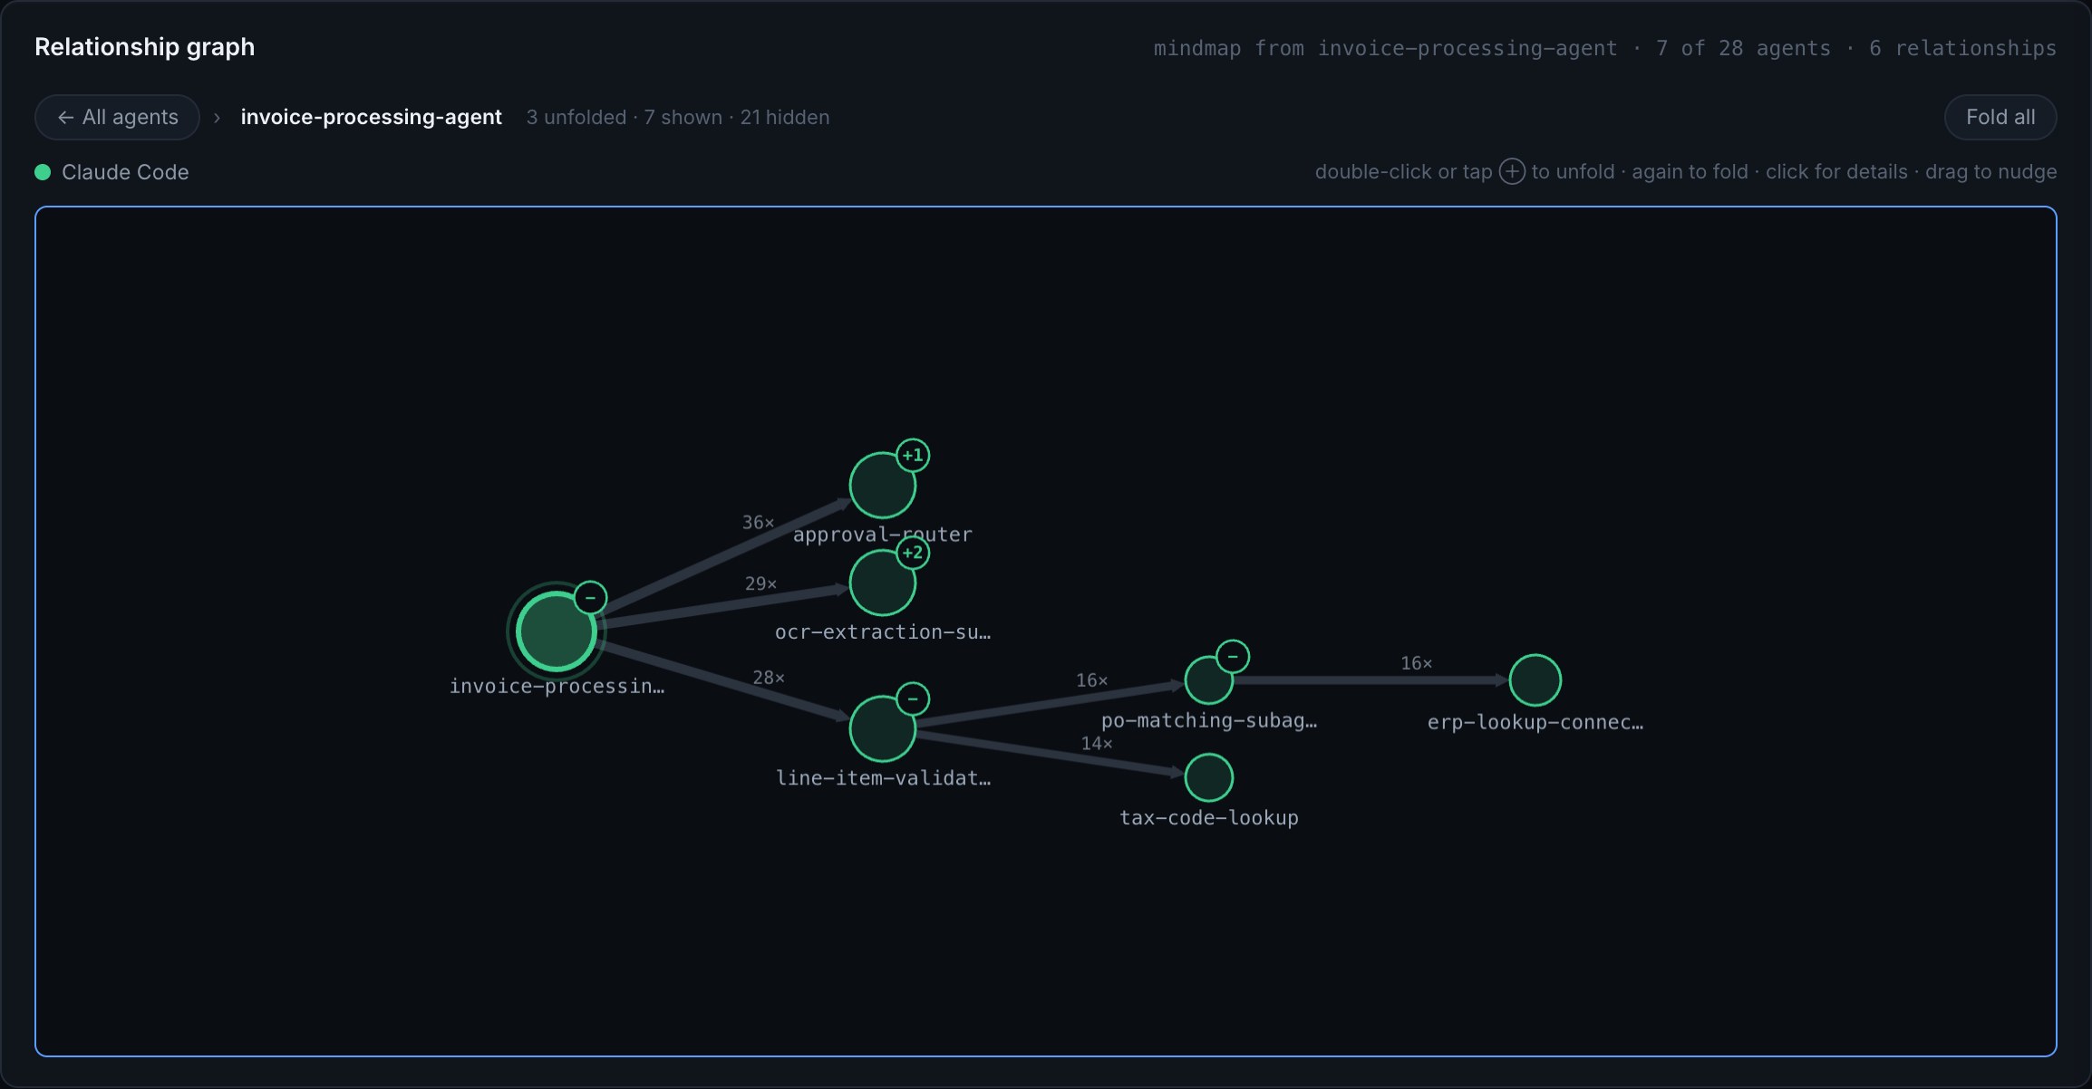Viewport: 2092px width, 1089px height.
Task: Click the 16× label toward erp-lookup-connector
Action: pyautogui.click(x=1417, y=664)
